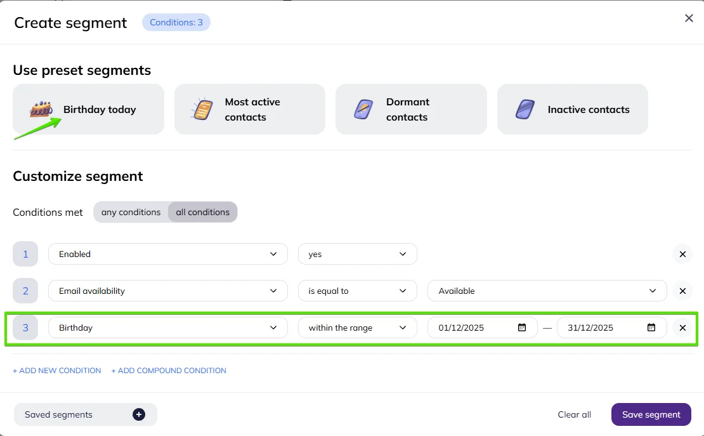
Task: Edit the end date 31/12/2025 field
Action: pos(611,327)
